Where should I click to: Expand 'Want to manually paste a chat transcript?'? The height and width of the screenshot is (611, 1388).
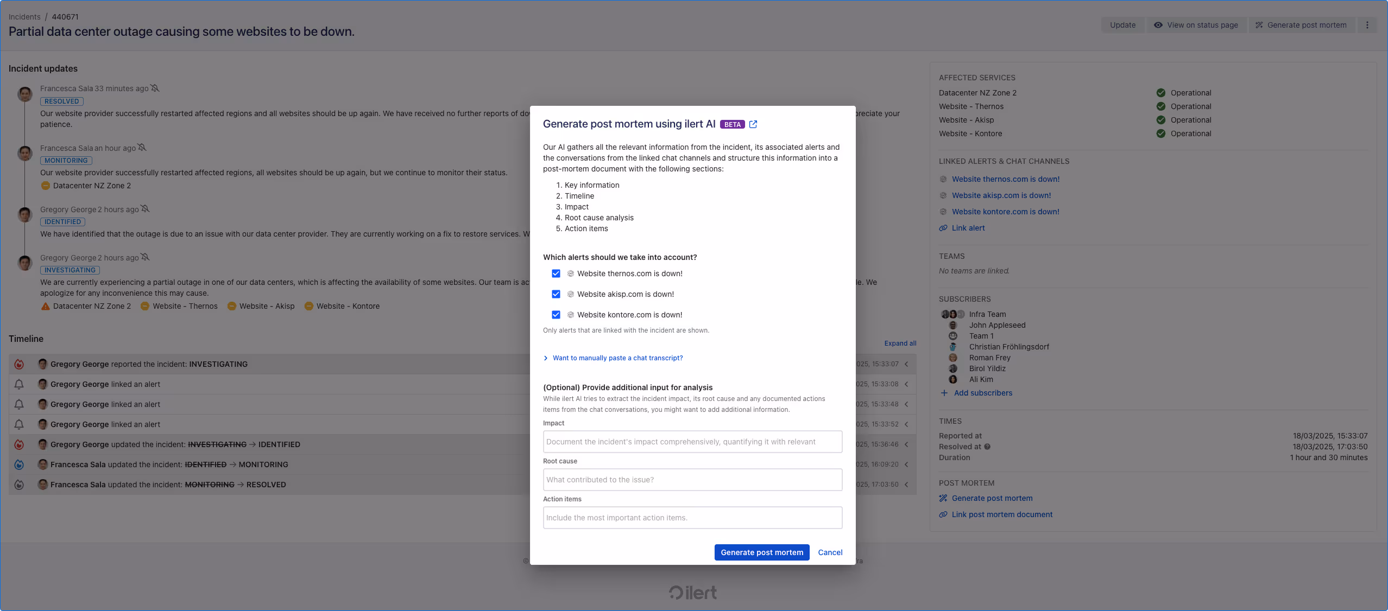click(x=617, y=358)
